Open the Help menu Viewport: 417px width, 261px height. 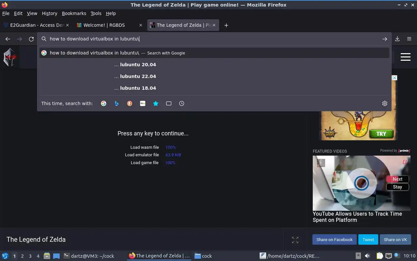[x=111, y=13]
